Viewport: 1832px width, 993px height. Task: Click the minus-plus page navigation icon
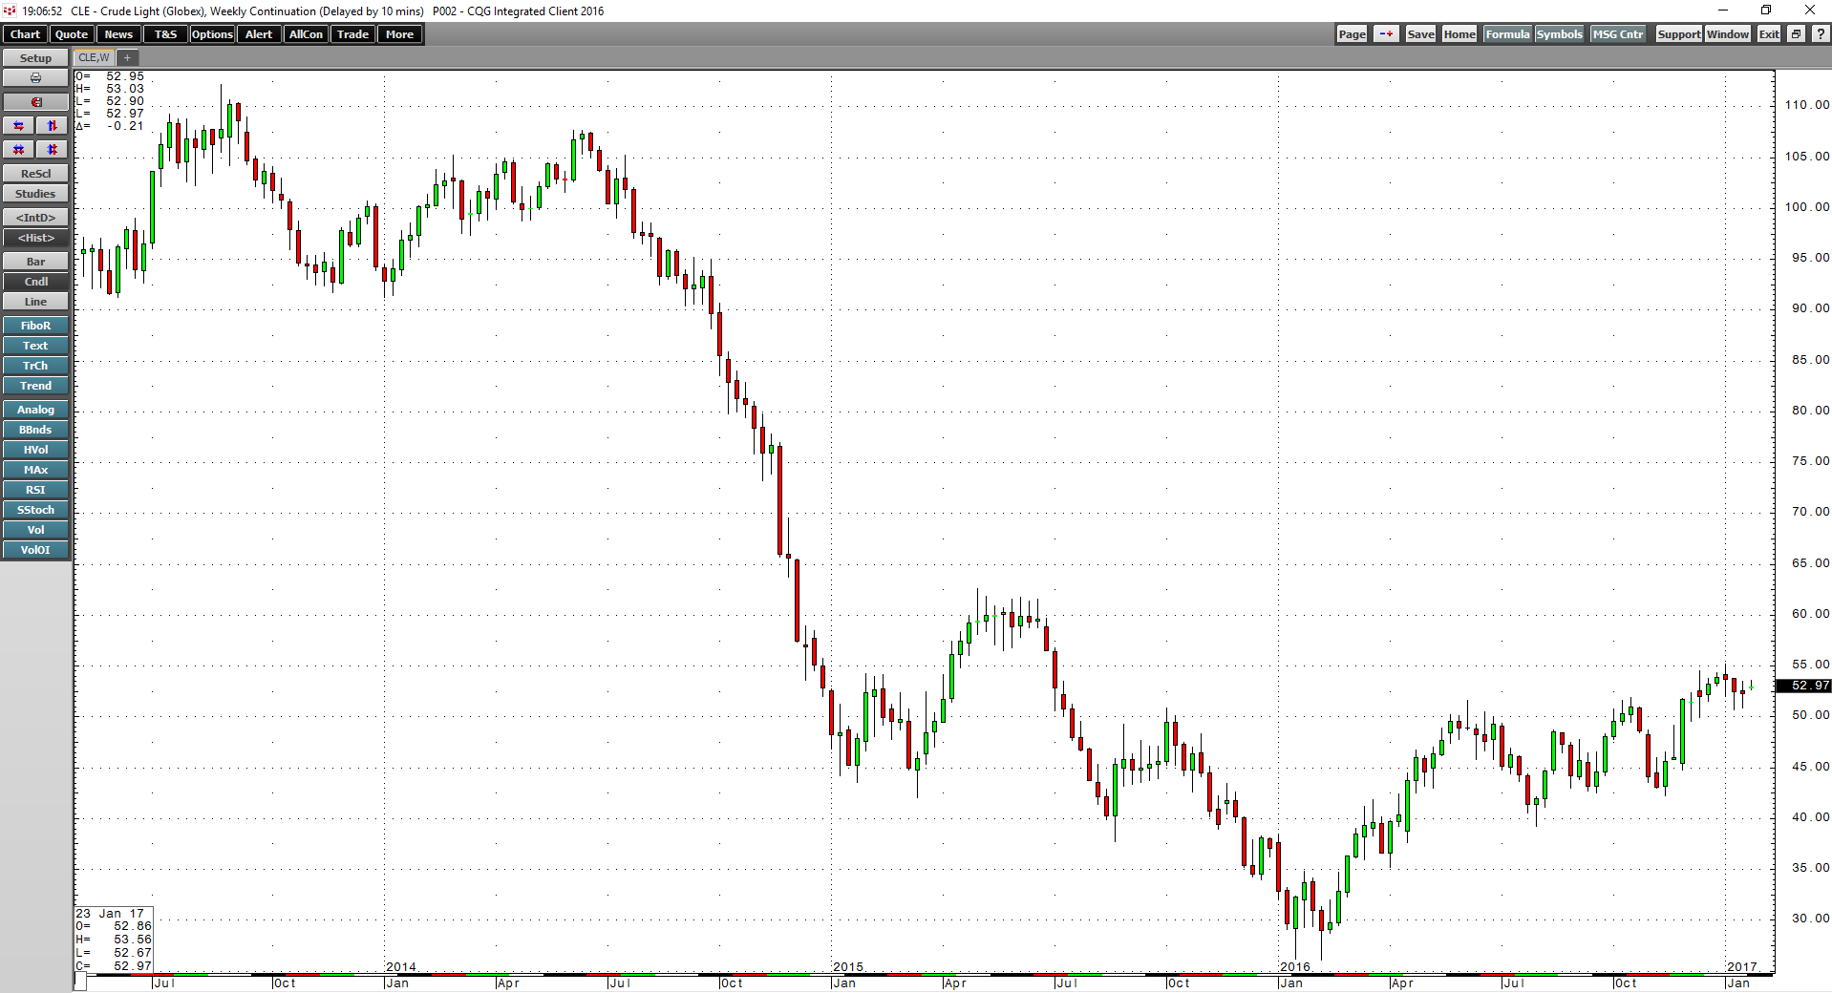[x=1386, y=34]
